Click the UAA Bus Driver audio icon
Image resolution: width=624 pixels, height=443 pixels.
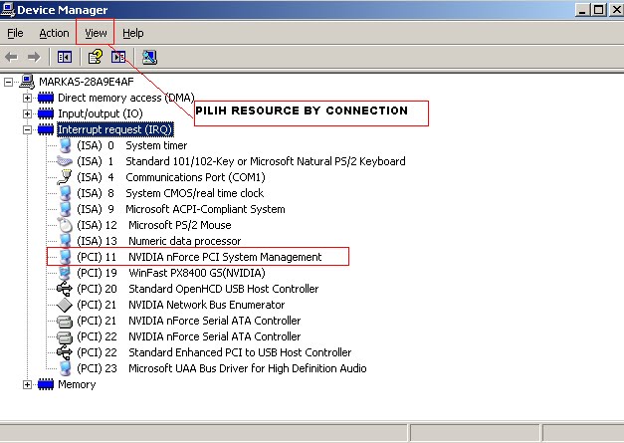[65, 368]
